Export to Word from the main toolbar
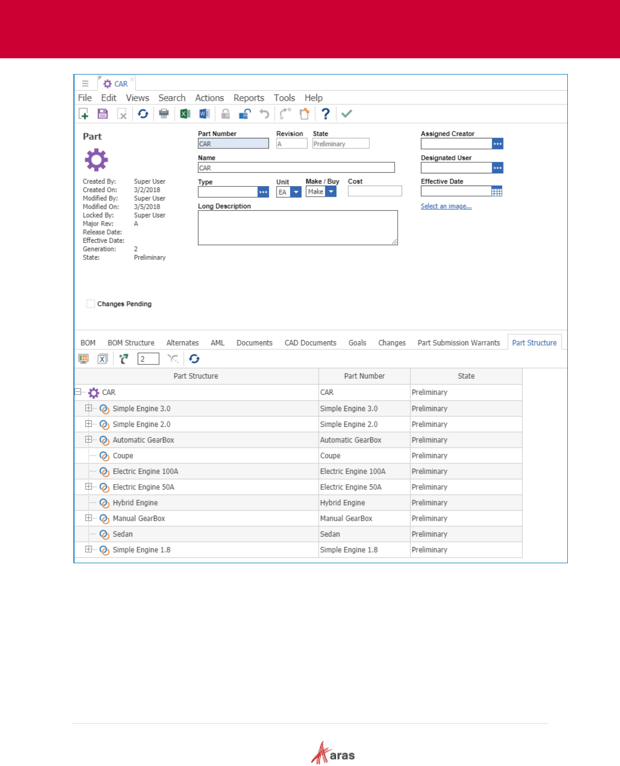The image size is (620, 766). click(205, 114)
